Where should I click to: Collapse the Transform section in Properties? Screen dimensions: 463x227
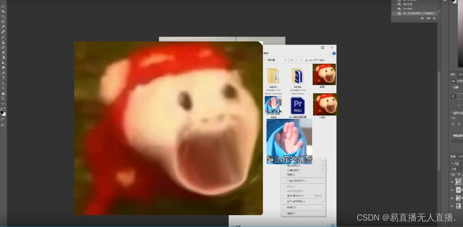point(451,87)
